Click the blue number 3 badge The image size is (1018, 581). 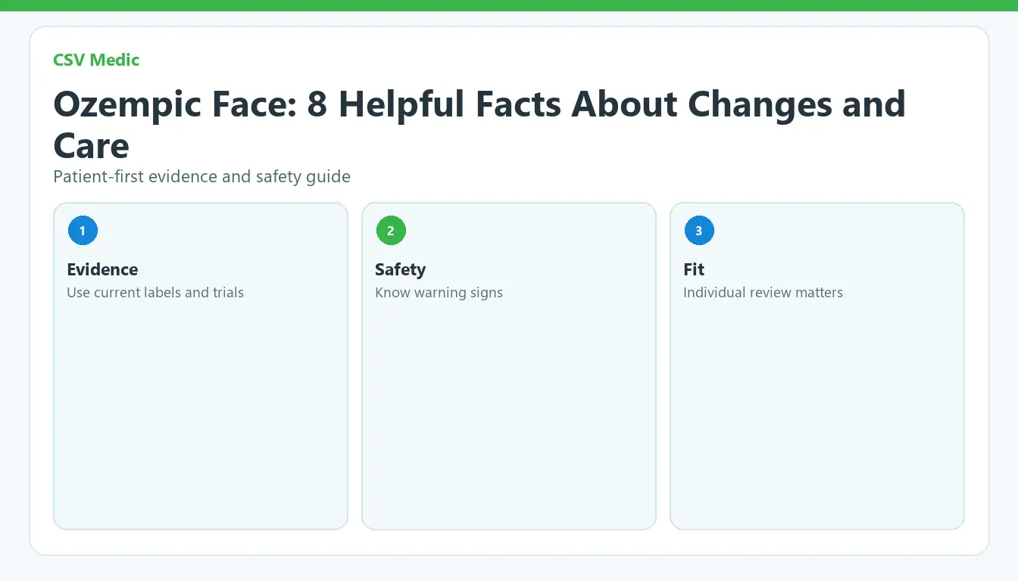[699, 231]
